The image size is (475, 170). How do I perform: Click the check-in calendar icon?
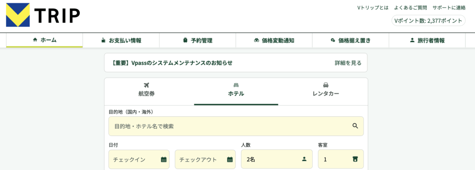click(164, 159)
